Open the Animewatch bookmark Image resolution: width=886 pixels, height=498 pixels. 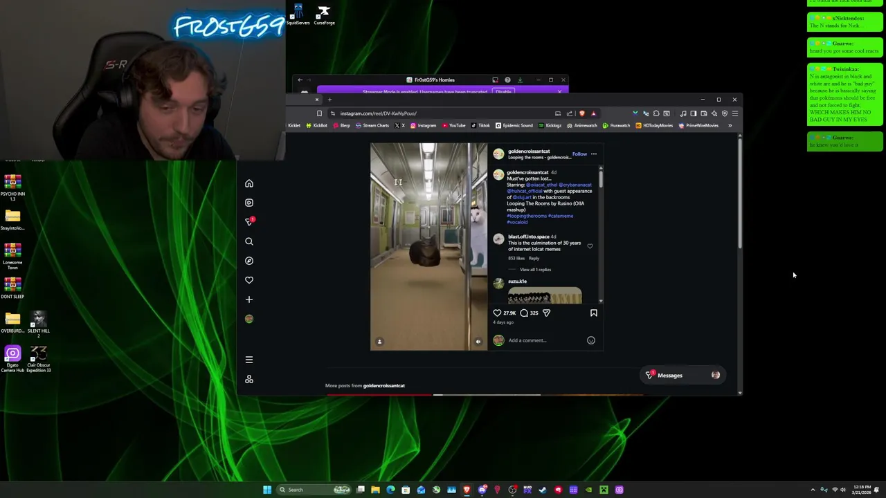[583, 126]
